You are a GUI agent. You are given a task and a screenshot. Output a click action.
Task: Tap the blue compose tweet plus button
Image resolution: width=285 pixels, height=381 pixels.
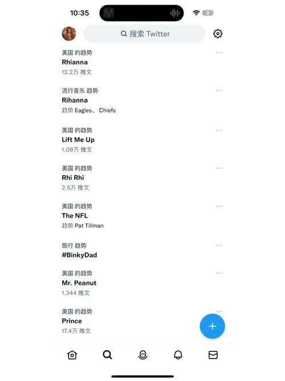click(212, 326)
